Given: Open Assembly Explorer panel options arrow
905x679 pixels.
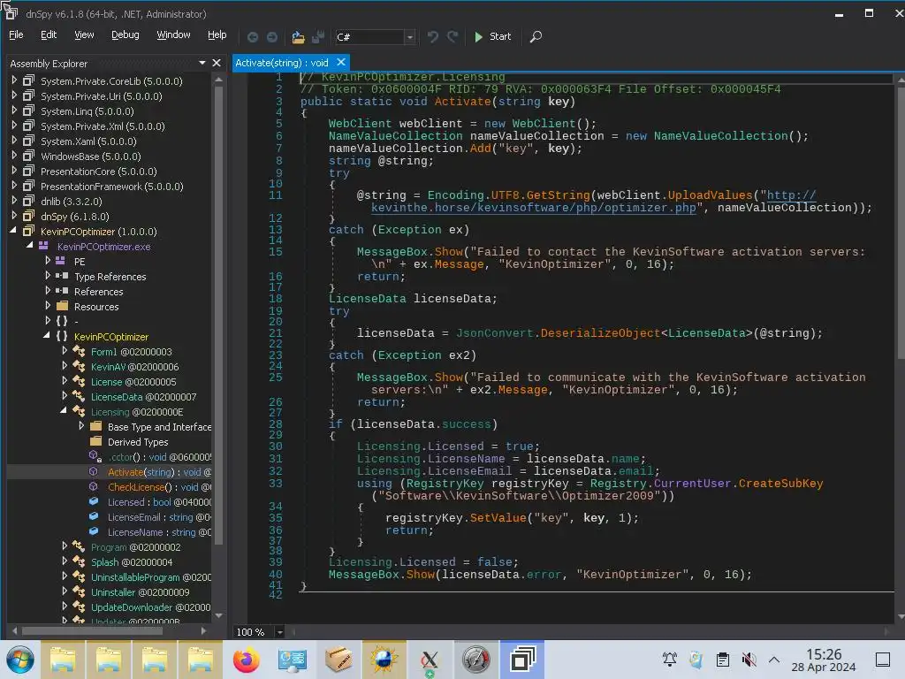Looking at the screenshot, I should tap(202, 63).
